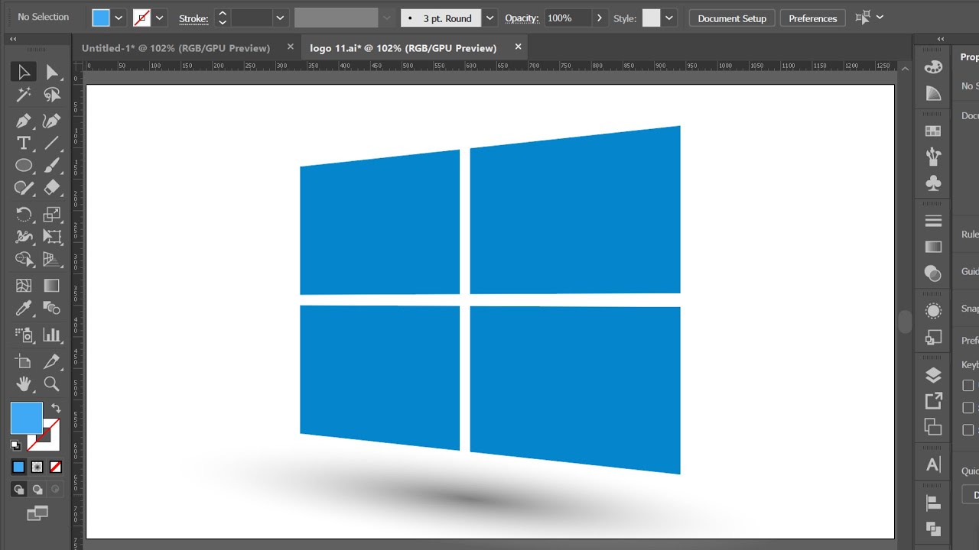Select the Shape Builder tool
Image resolution: width=979 pixels, height=550 pixels.
(24, 260)
